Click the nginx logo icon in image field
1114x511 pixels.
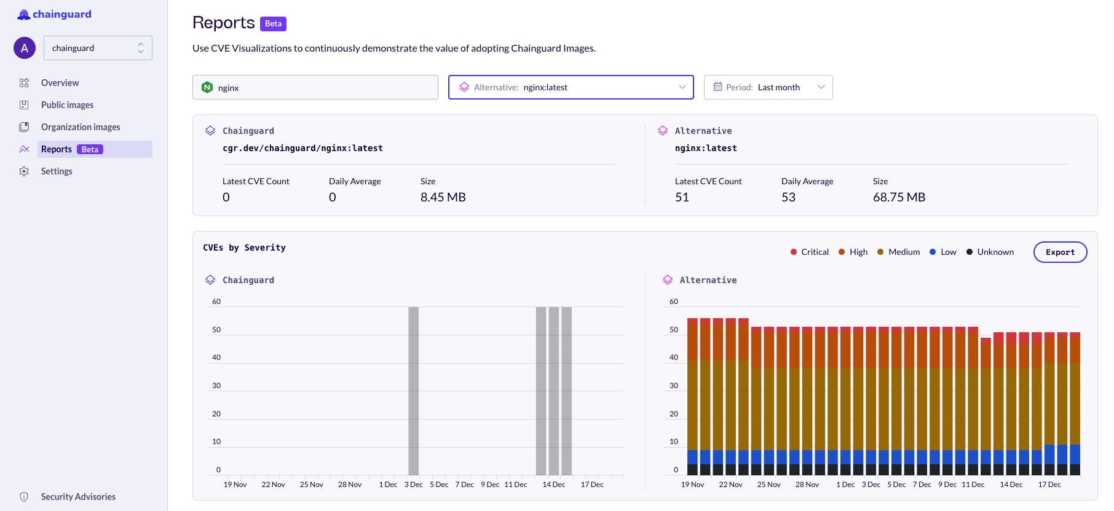pos(207,87)
